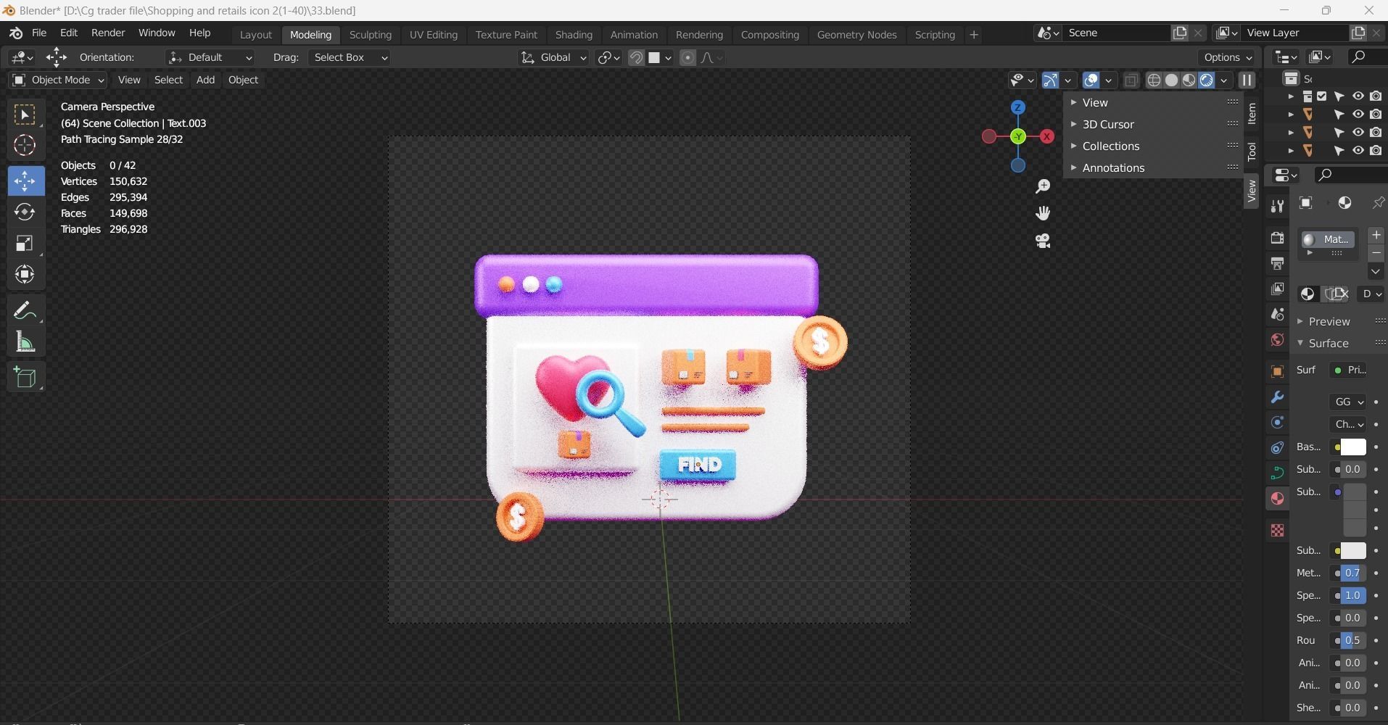Open the World properties tab
Image resolution: width=1388 pixels, height=725 pixels.
click(1277, 339)
